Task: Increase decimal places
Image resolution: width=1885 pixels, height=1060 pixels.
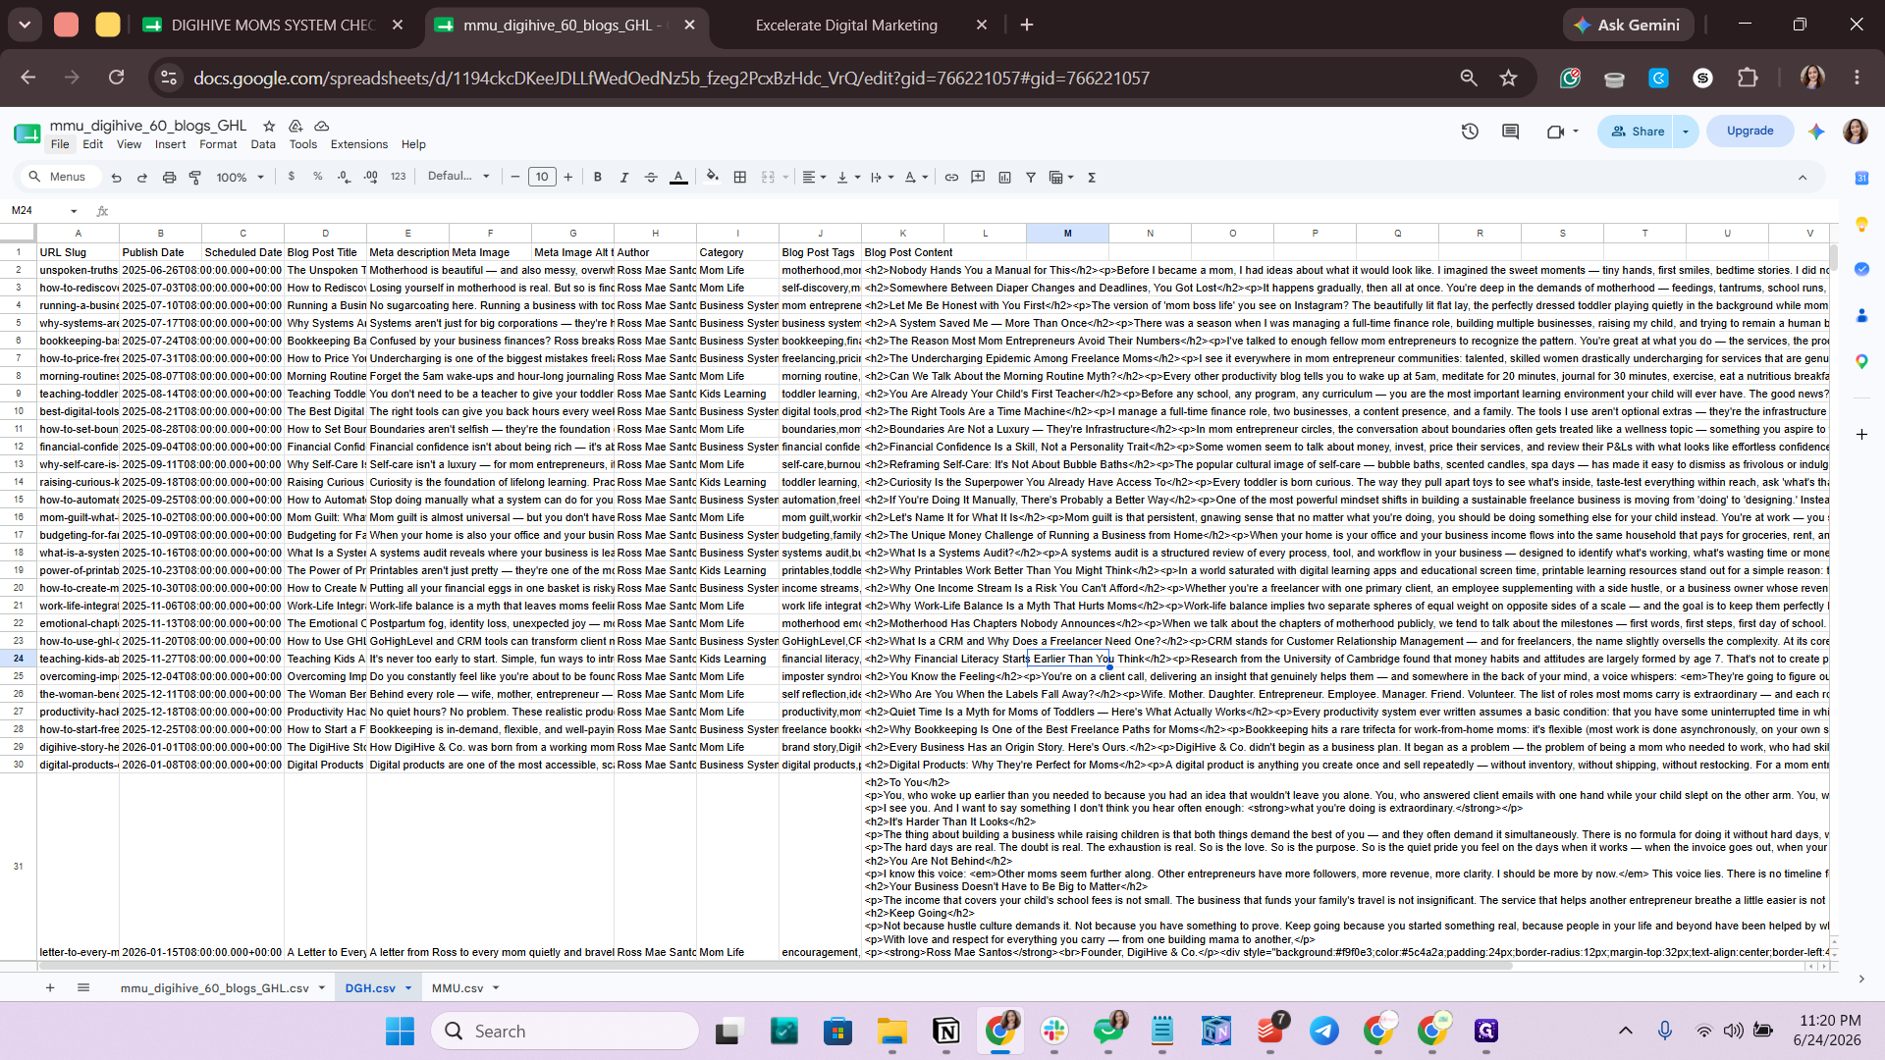Action: tap(370, 177)
